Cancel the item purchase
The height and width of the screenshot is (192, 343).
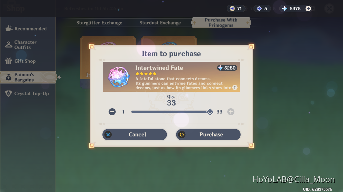click(x=135, y=134)
